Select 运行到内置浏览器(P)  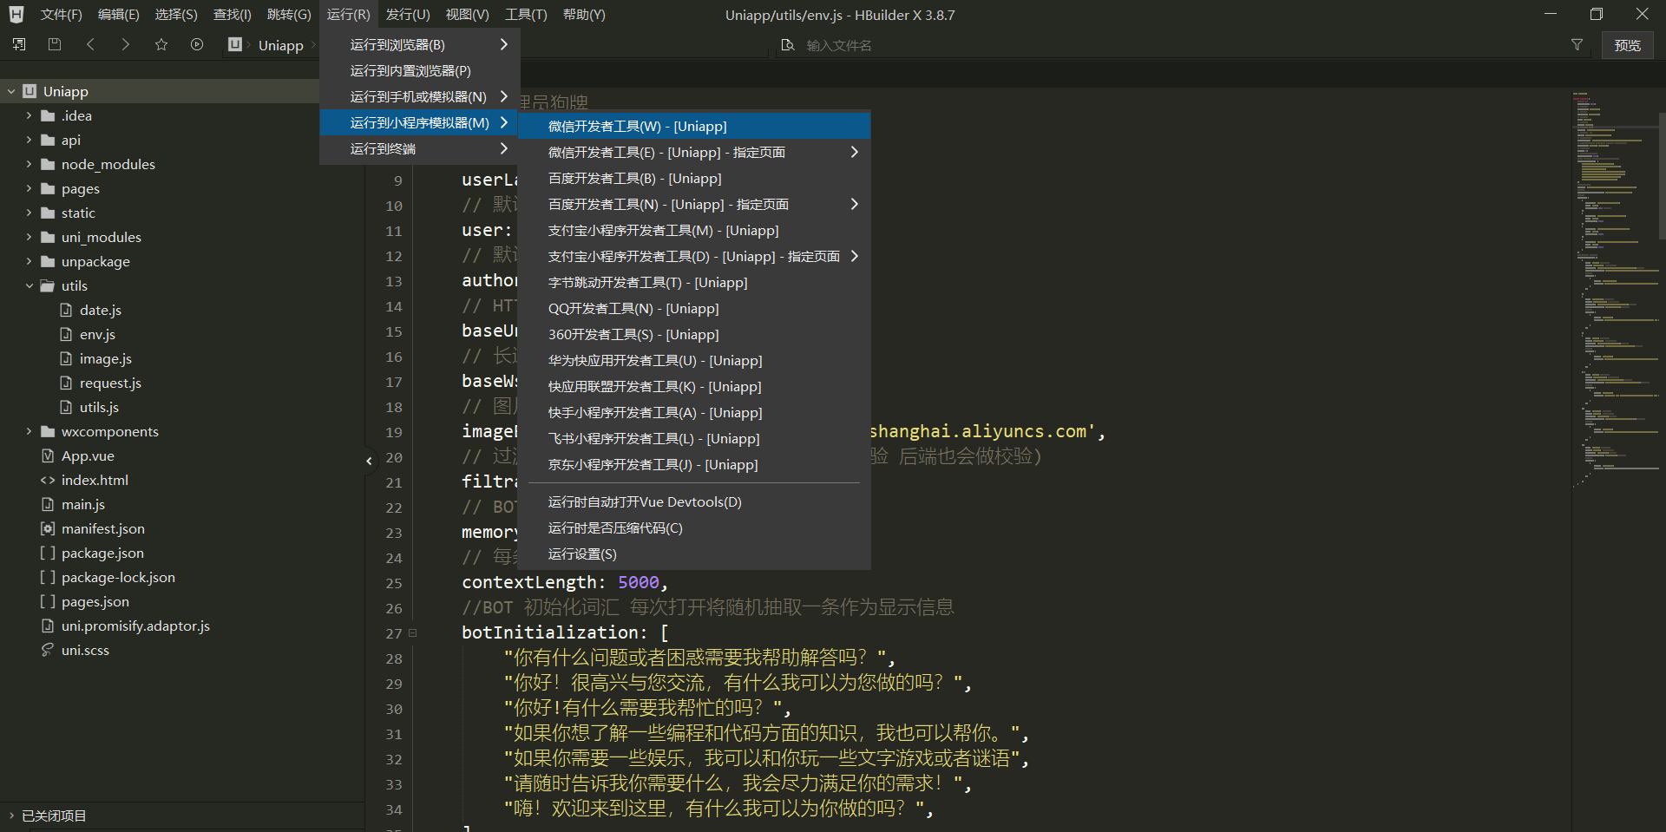pyautogui.click(x=420, y=70)
